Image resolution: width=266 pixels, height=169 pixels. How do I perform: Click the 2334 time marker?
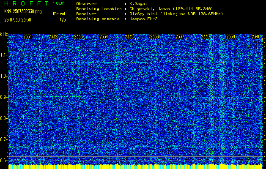coord(104,36)
